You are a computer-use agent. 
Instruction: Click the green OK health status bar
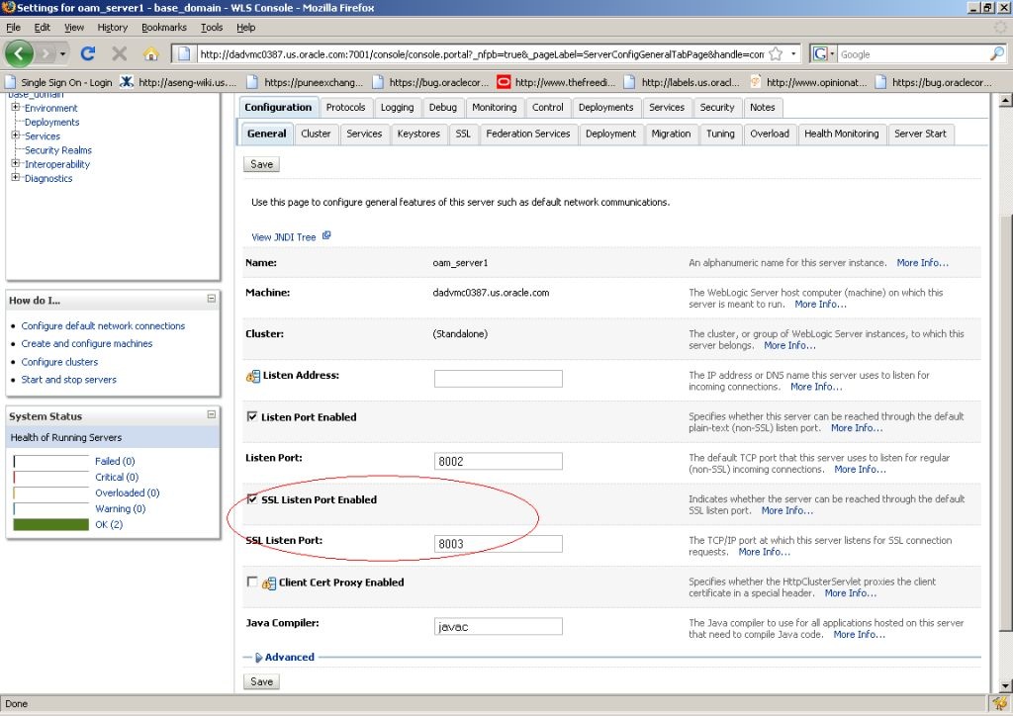tap(51, 524)
